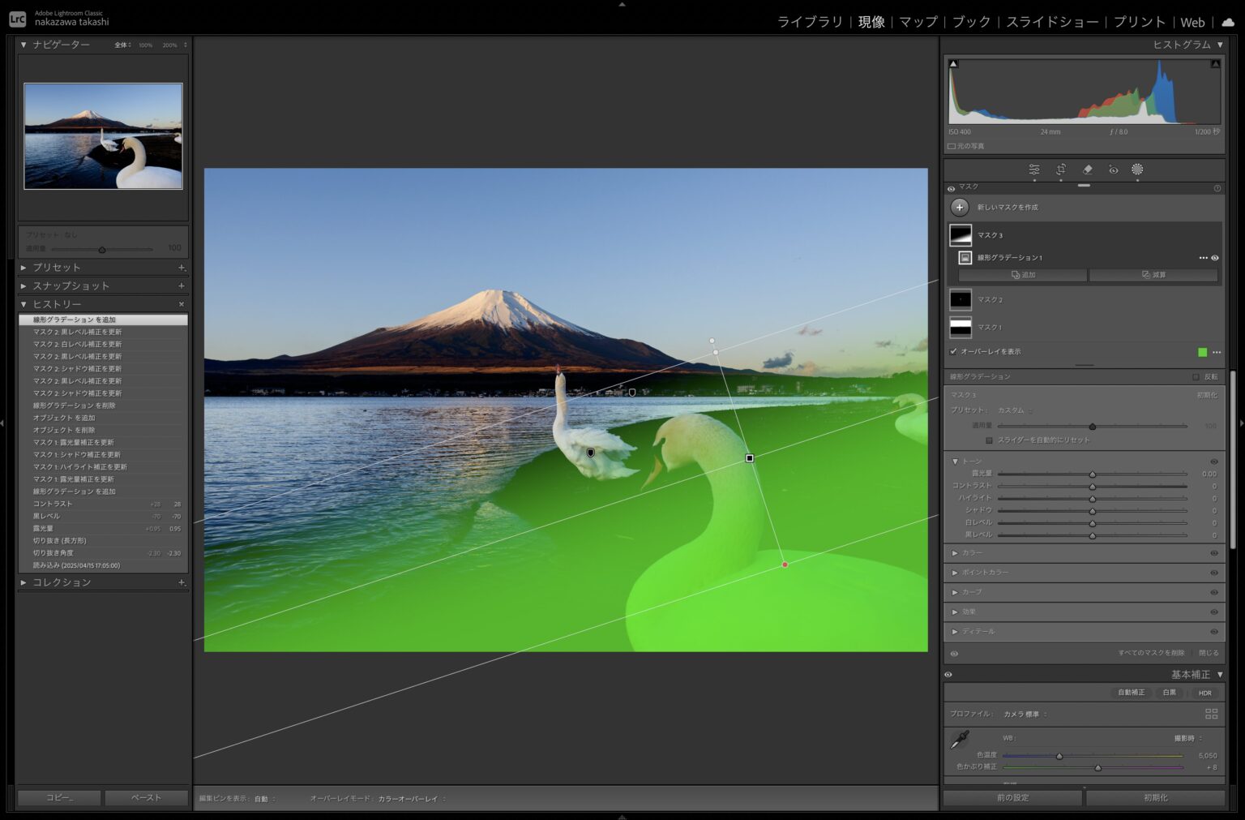Select the マスク2 thumbnail in mask list

[960, 300]
